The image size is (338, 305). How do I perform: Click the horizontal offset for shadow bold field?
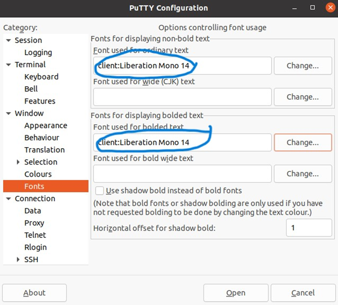point(308,228)
